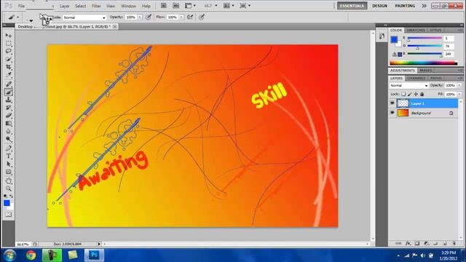Open the layer blend mode dropdown
This screenshot has width=466, height=262.
[x=408, y=86]
